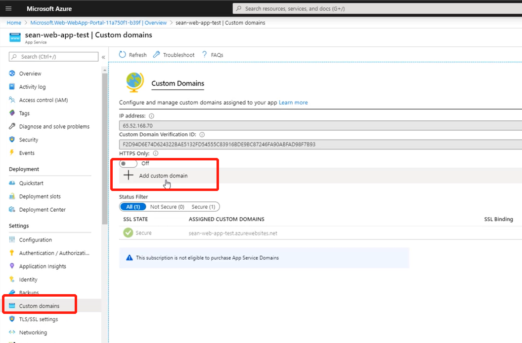Click the SSL Binding column header
This screenshot has height=343, width=522.
pyautogui.click(x=498, y=219)
